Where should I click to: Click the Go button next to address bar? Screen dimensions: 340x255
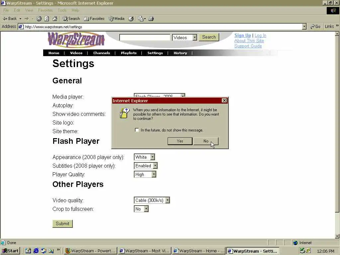coord(315,27)
